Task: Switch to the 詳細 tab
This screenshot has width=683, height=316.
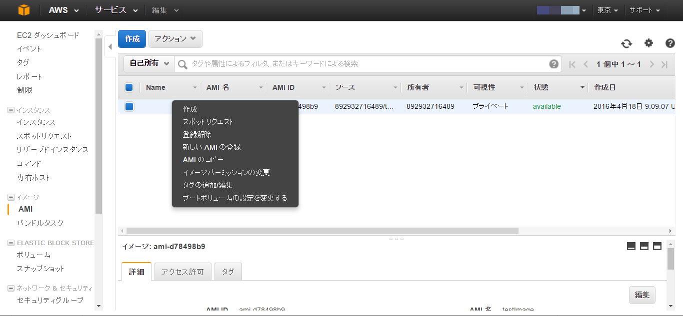Action: coord(136,272)
